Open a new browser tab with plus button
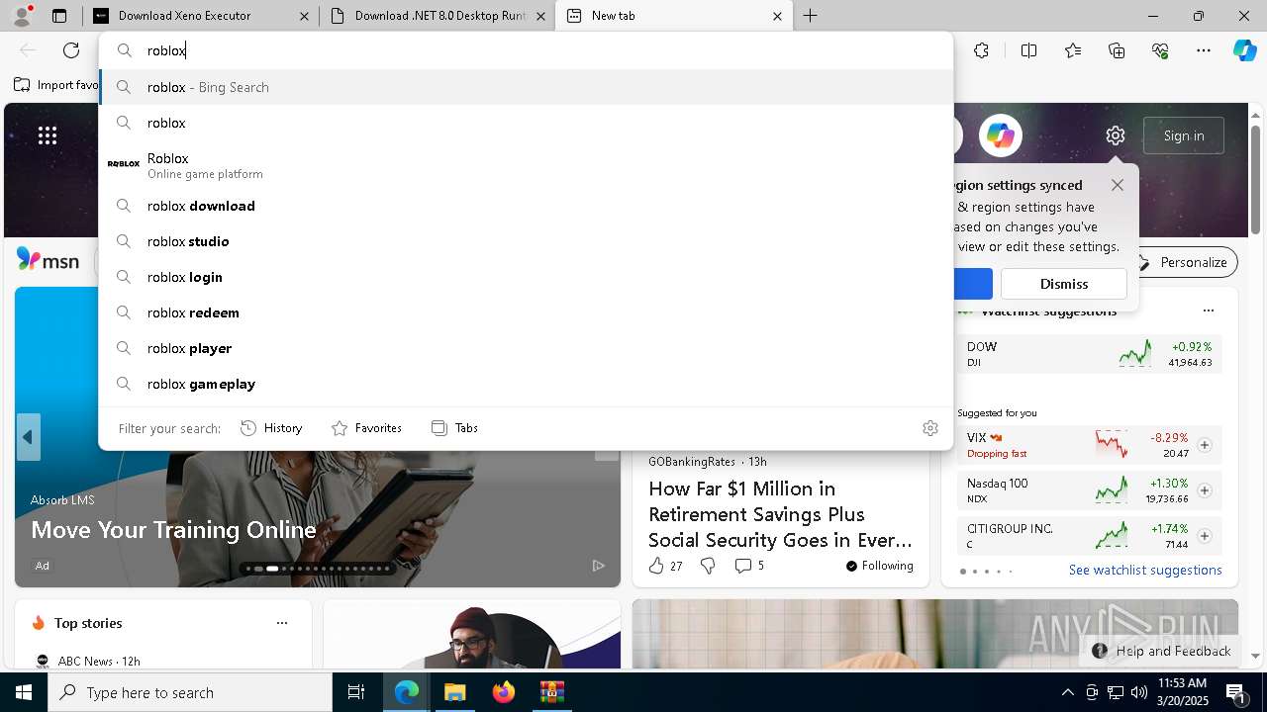The height and width of the screenshot is (712, 1267). tap(811, 16)
